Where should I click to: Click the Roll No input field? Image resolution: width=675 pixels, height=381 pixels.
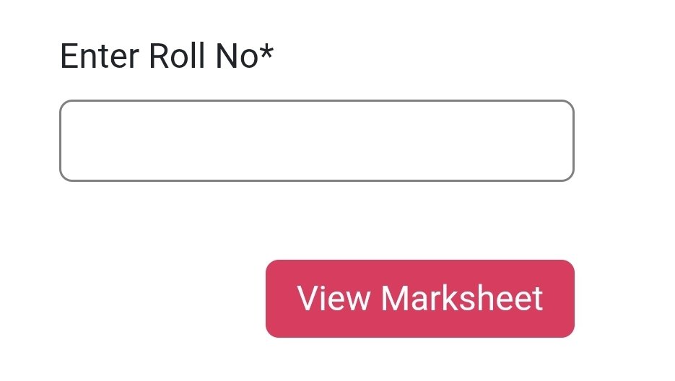tap(316, 141)
